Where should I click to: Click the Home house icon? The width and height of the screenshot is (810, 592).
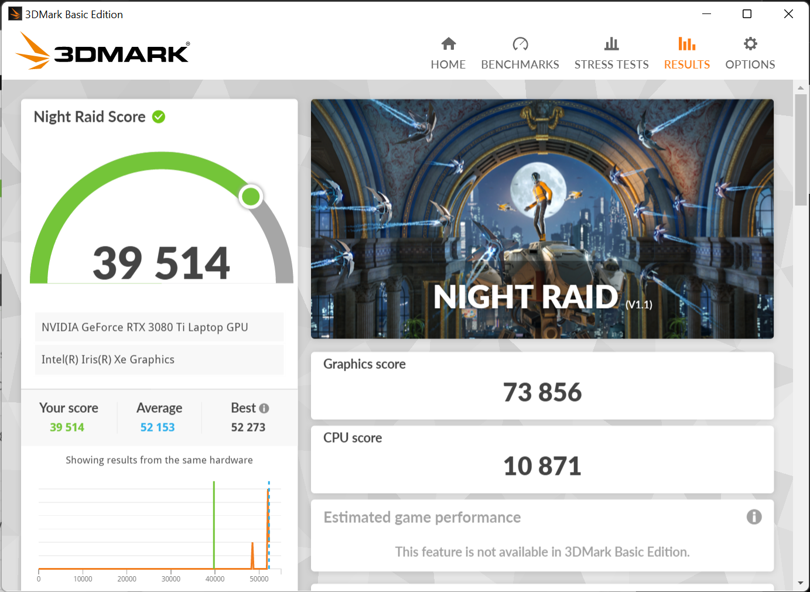(x=449, y=44)
